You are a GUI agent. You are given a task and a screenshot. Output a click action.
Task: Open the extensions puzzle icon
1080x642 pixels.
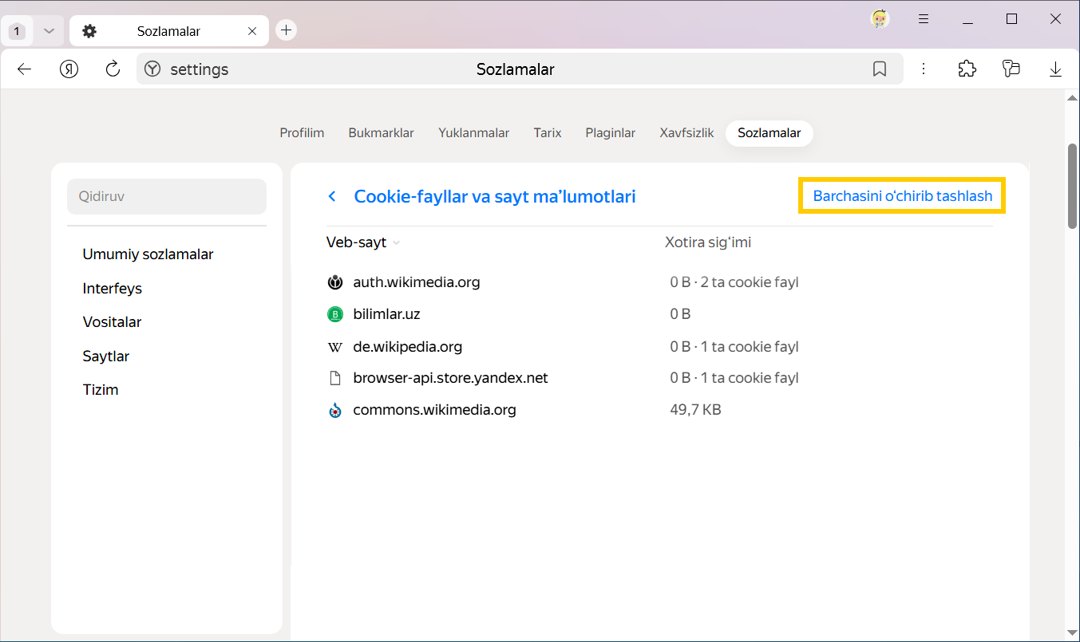[x=967, y=69]
